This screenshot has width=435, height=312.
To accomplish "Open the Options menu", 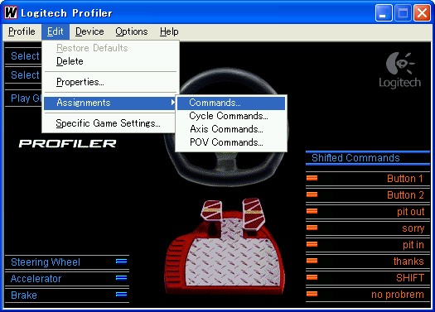I will point(132,31).
